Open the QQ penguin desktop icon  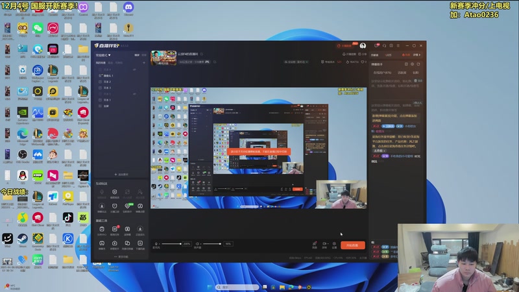point(23,175)
